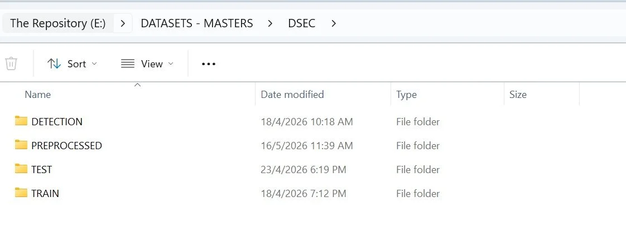Image resolution: width=626 pixels, height=241 pixels.
Task: Click the Delete trash can icon
Action: 11,64
